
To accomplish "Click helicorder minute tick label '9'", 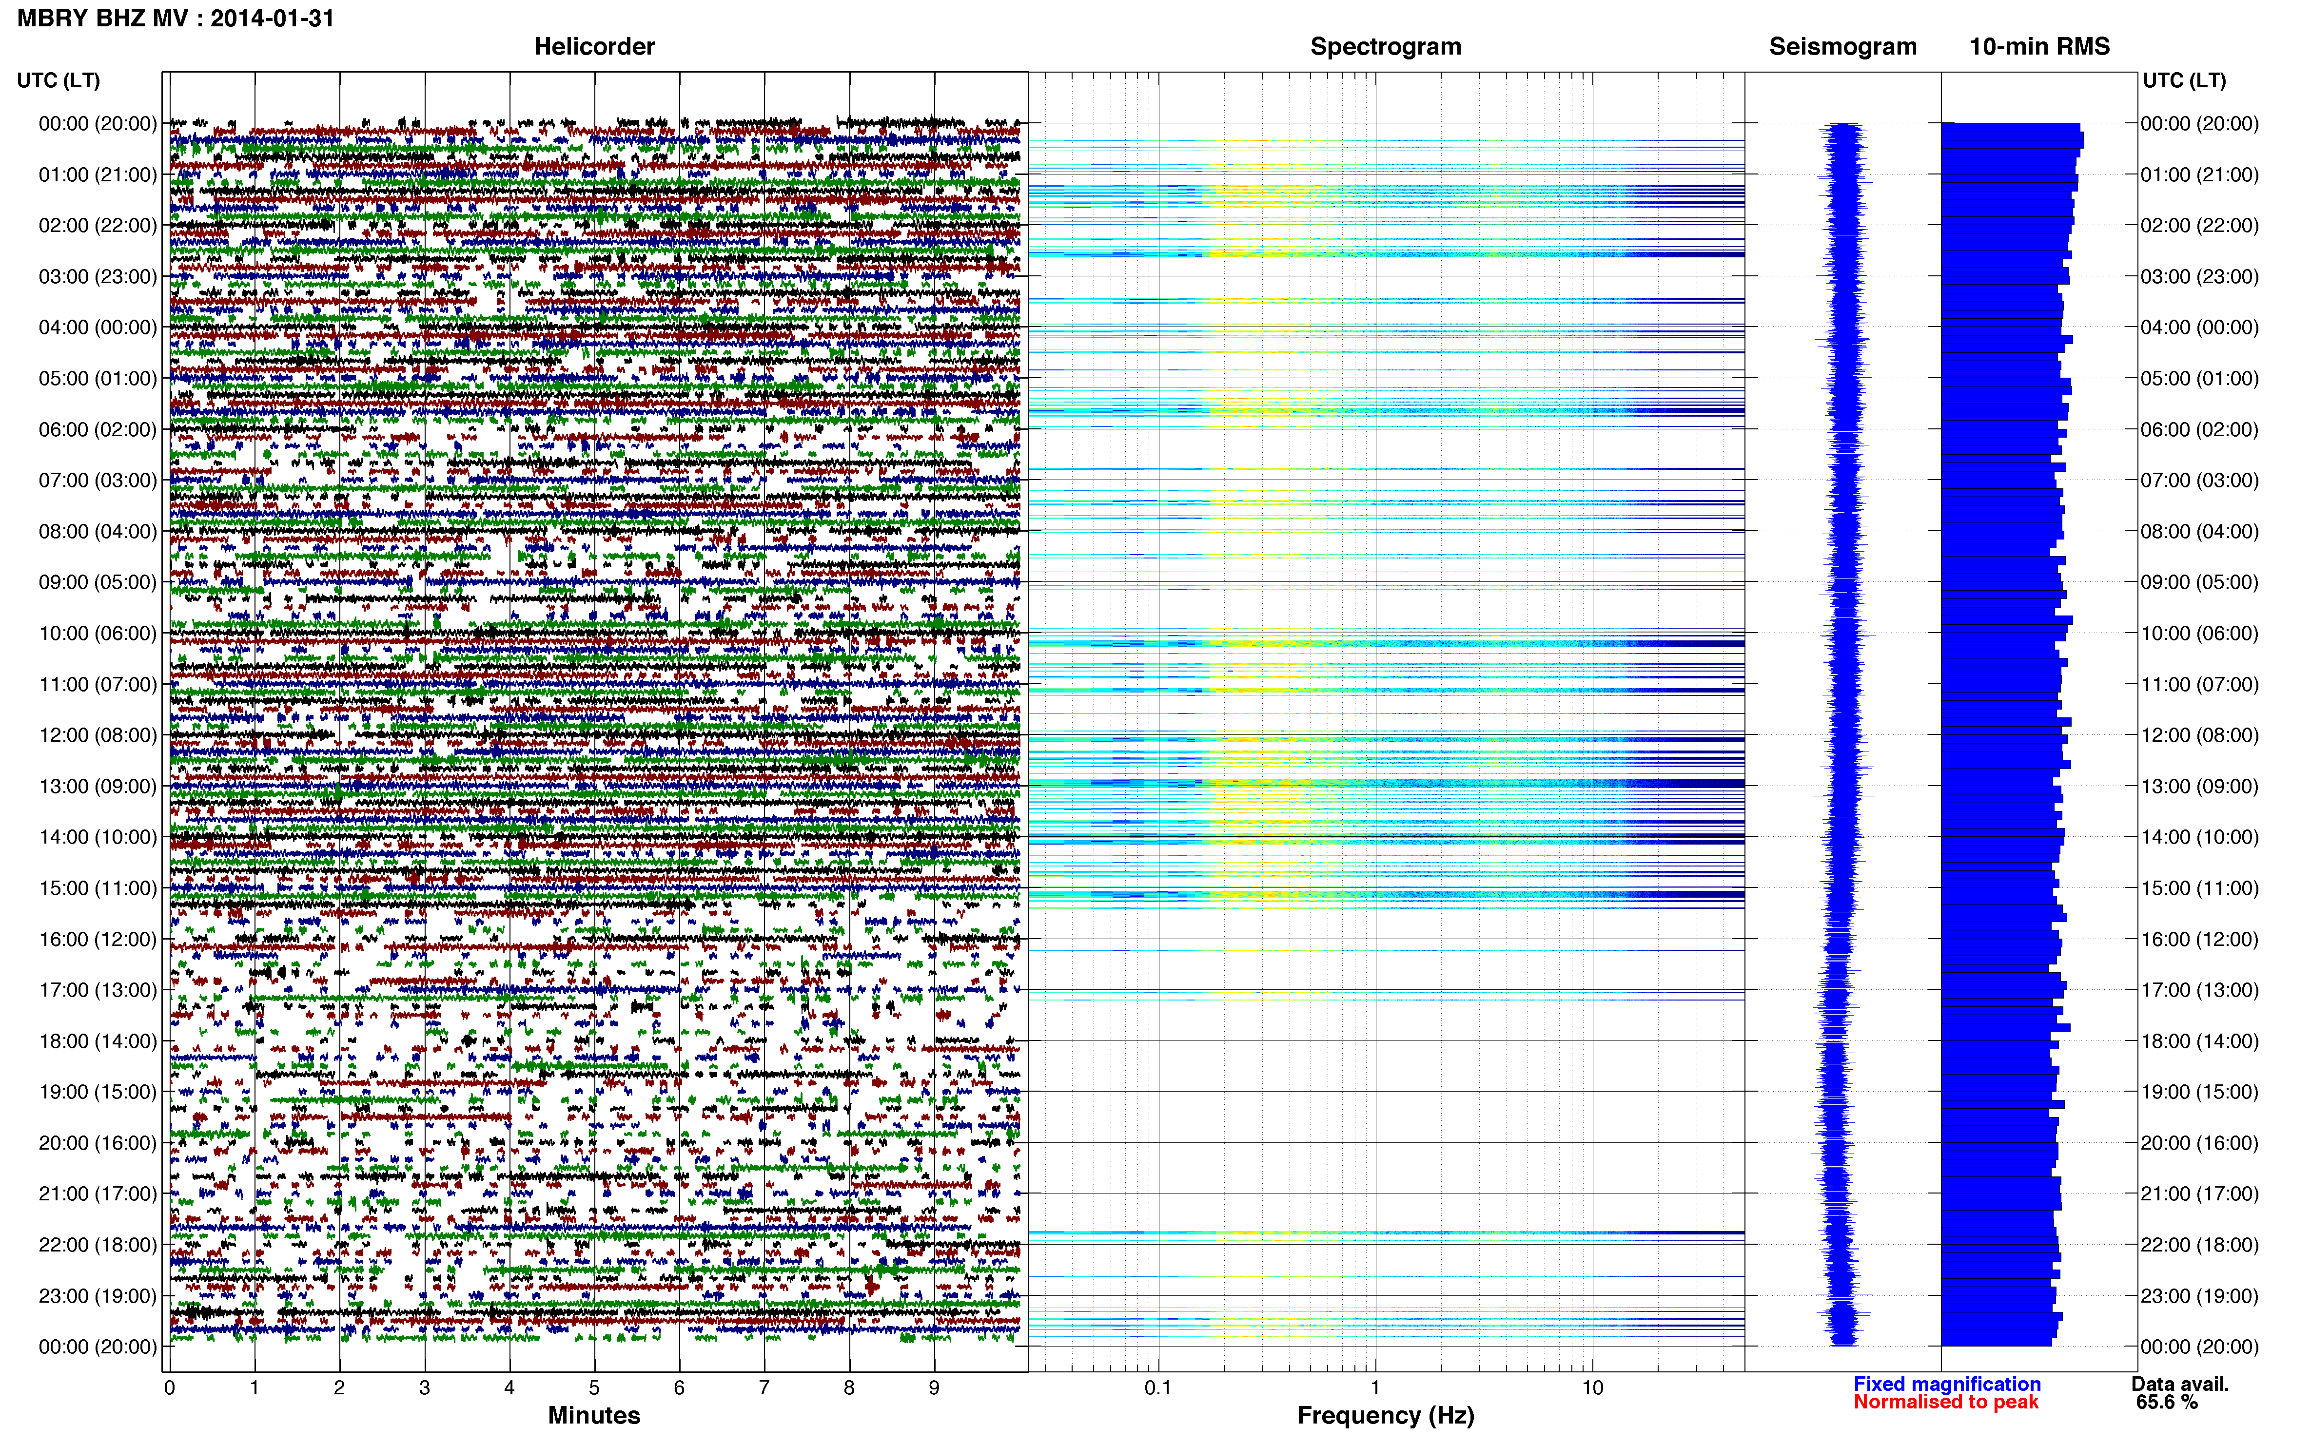I will pos(934,1387).
